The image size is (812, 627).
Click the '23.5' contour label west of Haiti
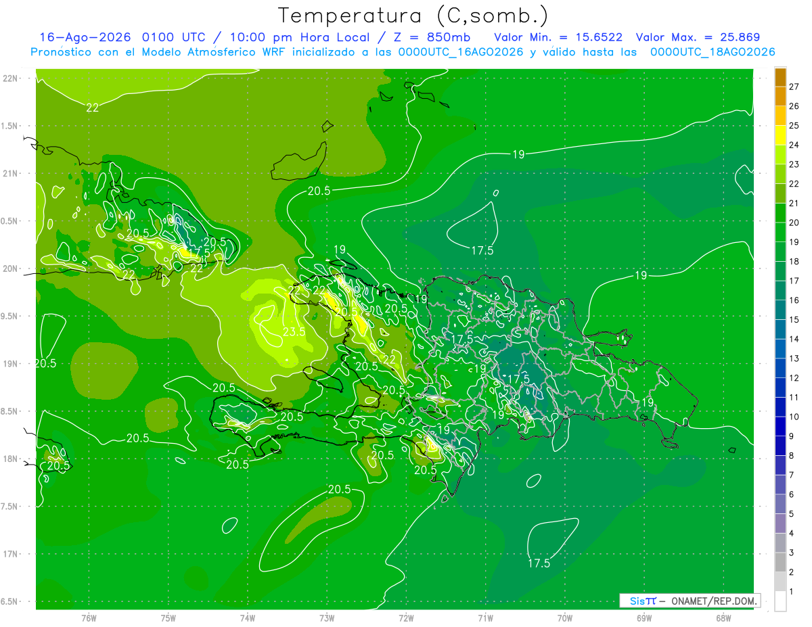293,331
